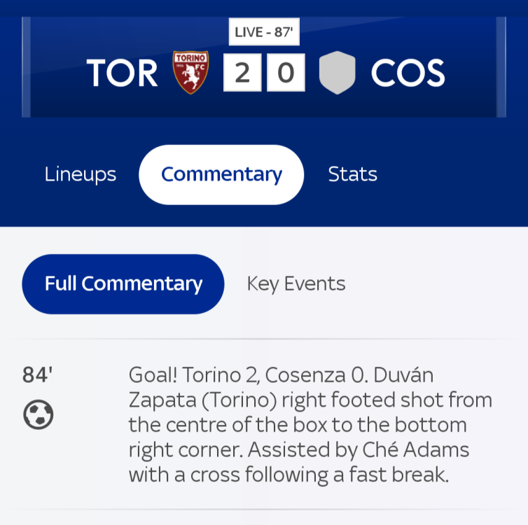Open the Lineups tab
Screen dimensions: 528x525
click(x=81, y=174)
